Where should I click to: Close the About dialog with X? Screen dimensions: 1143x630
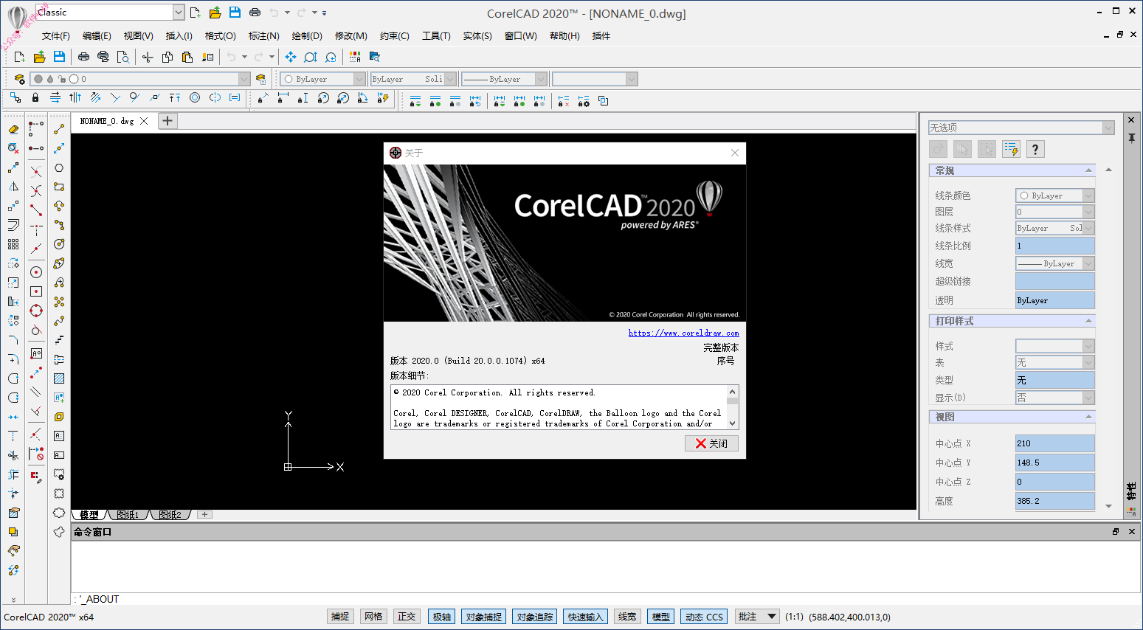pyautogui.click(x=735, y=153)
